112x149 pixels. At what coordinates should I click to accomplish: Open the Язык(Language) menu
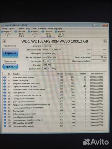55,28
